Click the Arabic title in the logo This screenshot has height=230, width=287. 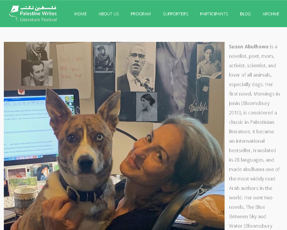(x=38, y=8)
